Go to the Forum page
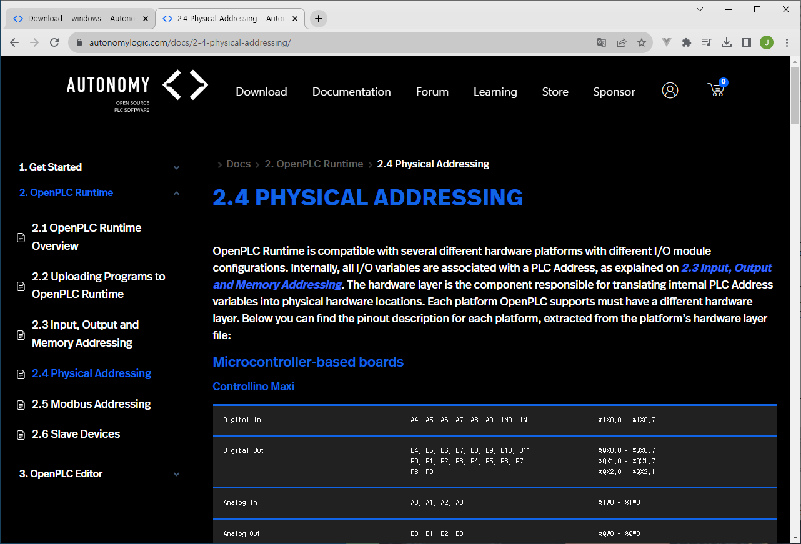801x544 pixels. [432, 91]
